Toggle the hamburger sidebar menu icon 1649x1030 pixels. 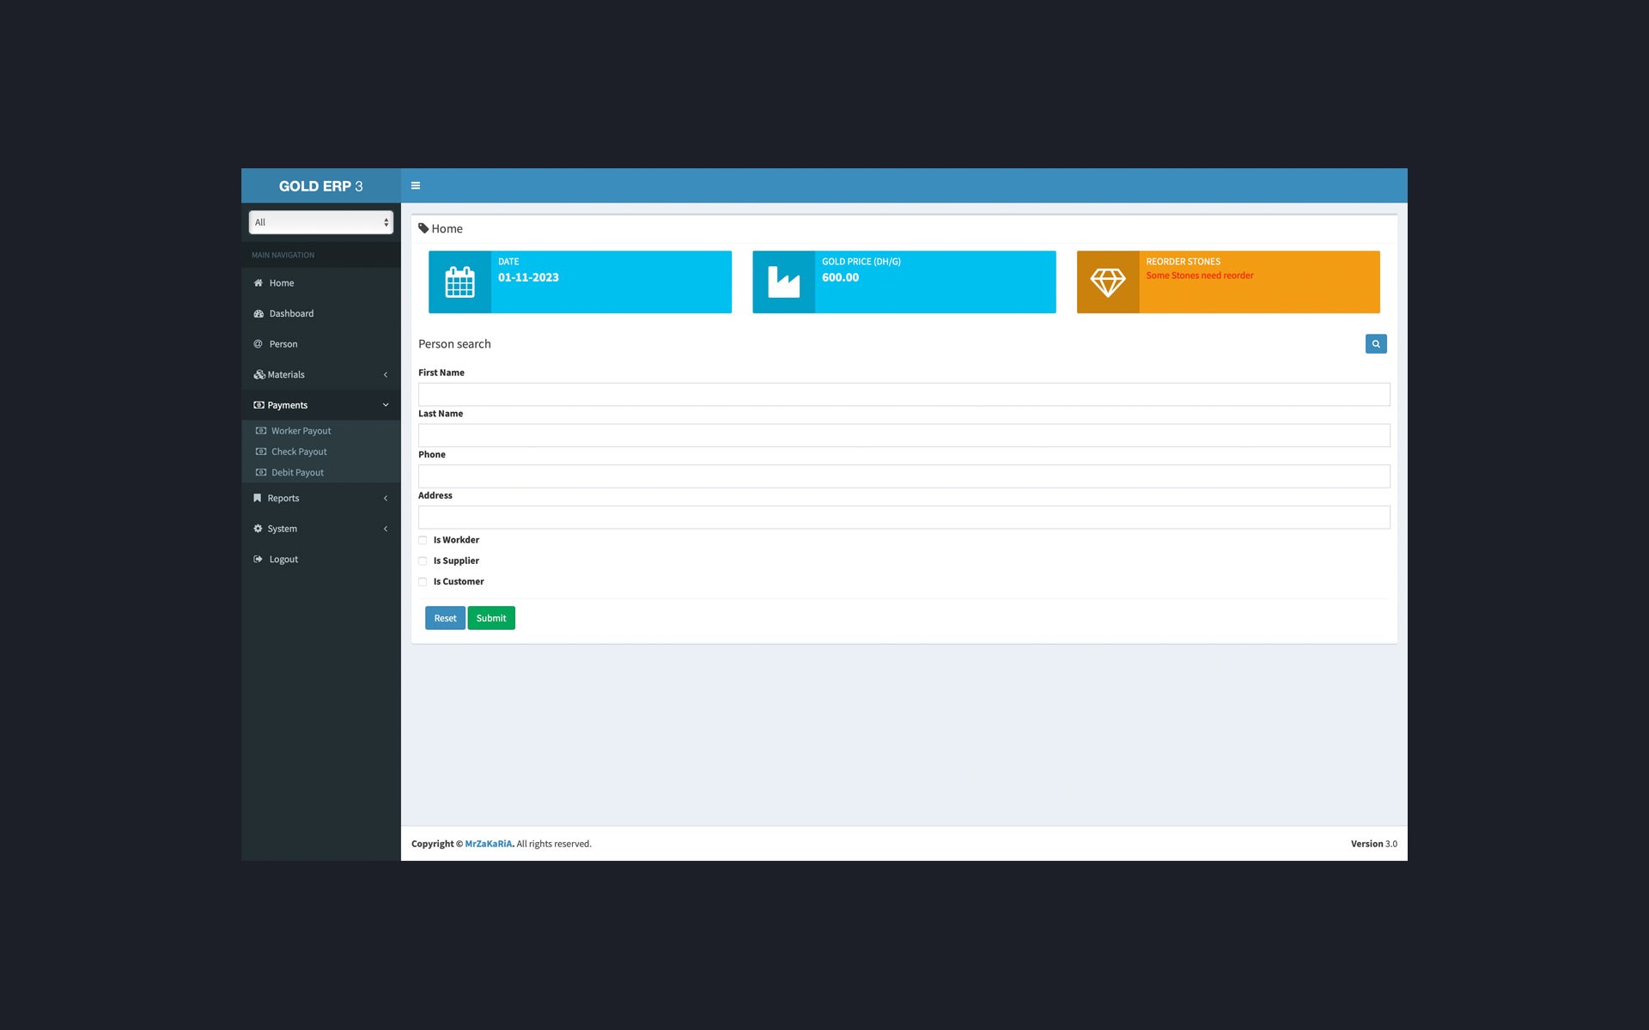[x=415, y=185]
